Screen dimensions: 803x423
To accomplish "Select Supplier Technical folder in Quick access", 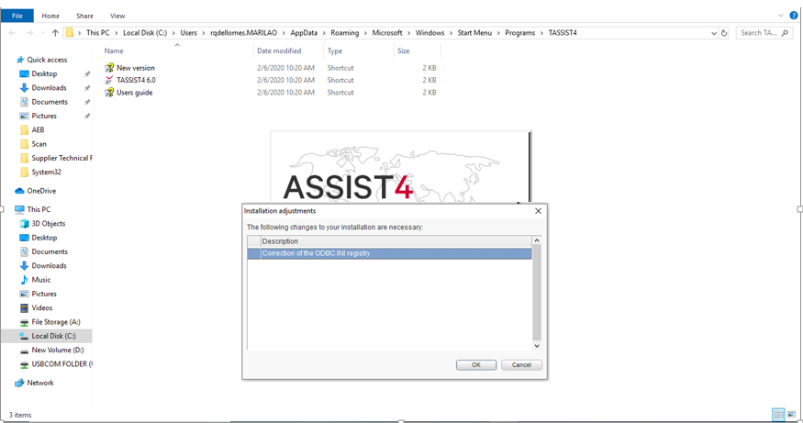I will point(61,158).
